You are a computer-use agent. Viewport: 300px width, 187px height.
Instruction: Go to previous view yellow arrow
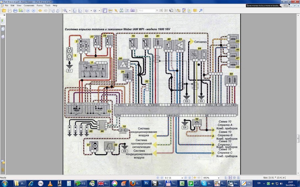coord(40,10)
